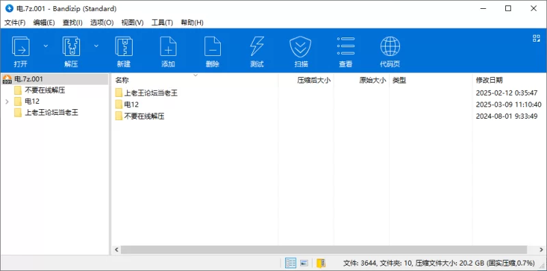Viewport: 547px width, 271px height.
Task: Open the 文件(F) menu
Action: pos(14,23)
